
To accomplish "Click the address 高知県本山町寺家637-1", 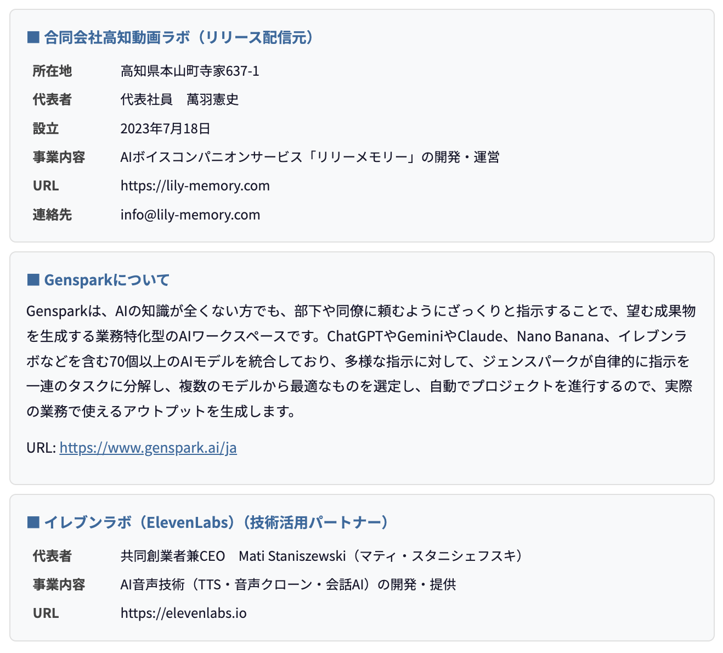I will 190,71.
